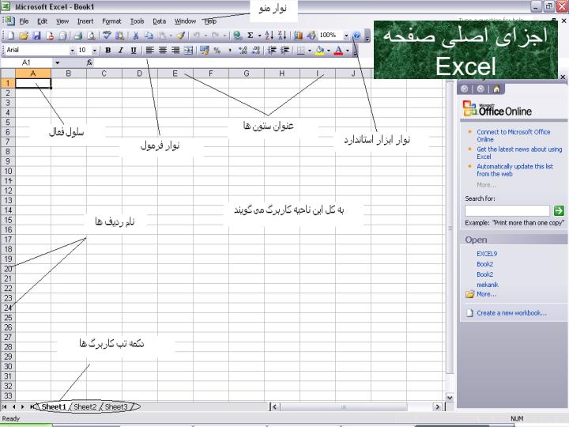This screenshot has width=569, height=427.
Task: Launch the Chart Wizard icon
Action: tap(298, 36)
